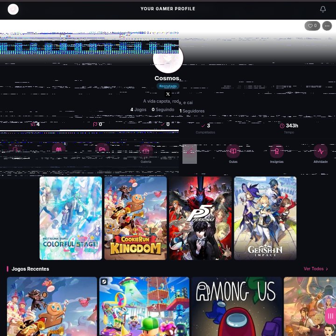Image resolution: width=336 pixels, height=336 pixels.
Task: Click the bio text A vida capota
Action: [x=168, y=102]
